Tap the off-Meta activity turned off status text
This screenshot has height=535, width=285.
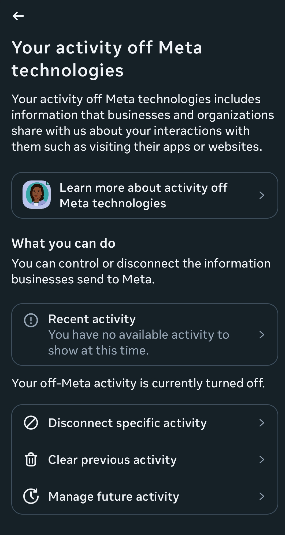138,383
